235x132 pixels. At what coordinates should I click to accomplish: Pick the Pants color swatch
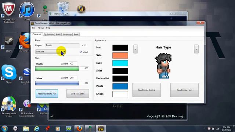(120, 87)
